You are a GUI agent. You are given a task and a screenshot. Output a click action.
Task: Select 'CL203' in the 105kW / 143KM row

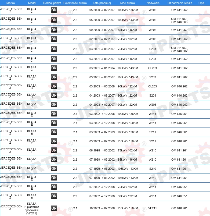click(x=153, y=68)
